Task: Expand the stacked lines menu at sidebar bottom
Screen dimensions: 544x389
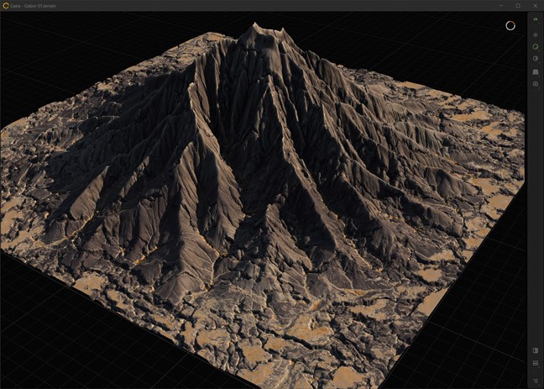Action: [536, 381]
